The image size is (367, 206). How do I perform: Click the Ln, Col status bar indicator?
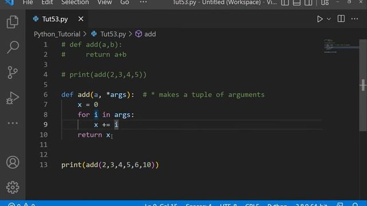tap(161, 204)
